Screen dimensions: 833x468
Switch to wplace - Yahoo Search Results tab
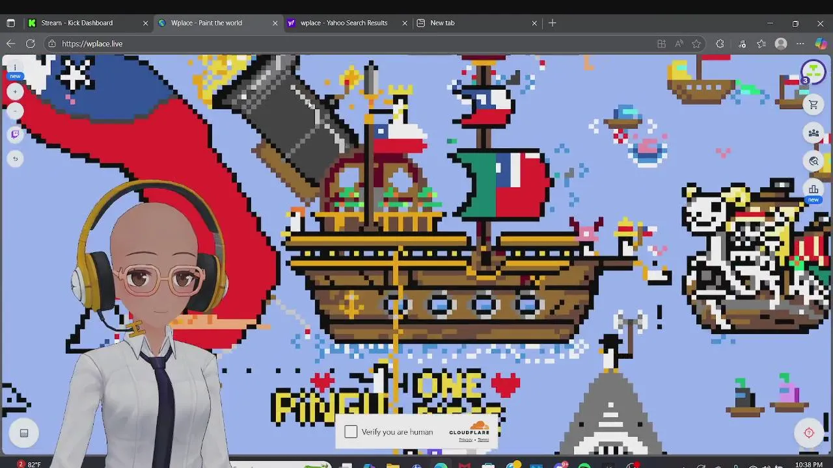pyautogui.click(x=348, y=23)
